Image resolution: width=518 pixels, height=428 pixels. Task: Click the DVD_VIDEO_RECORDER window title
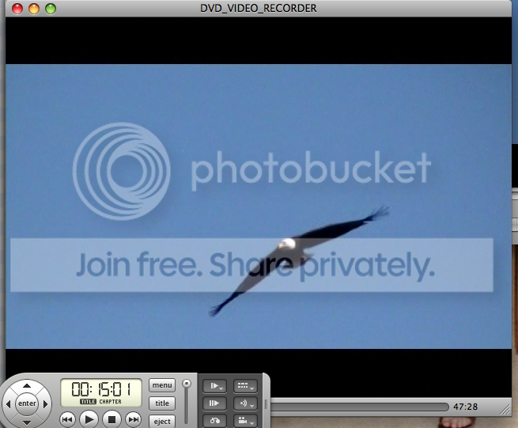(x=259, y=8)
